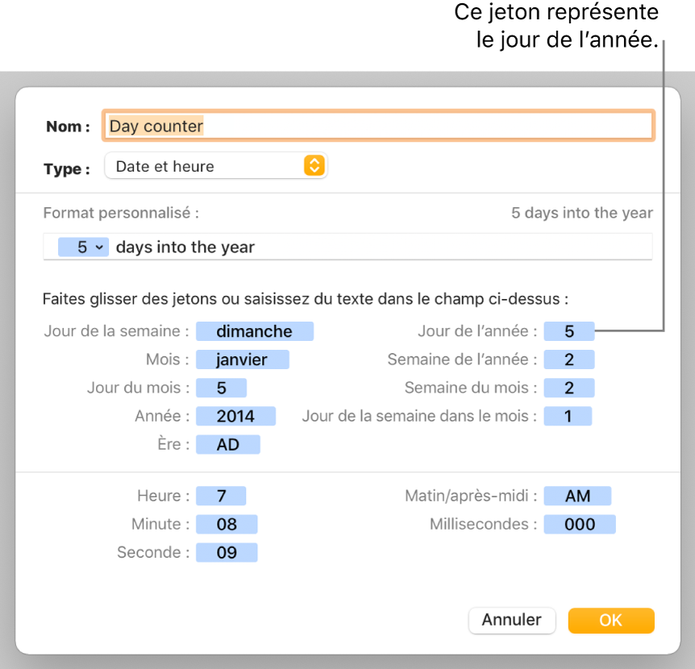Click the AD era token
The image size is (695, 669).
click(228, 444)
